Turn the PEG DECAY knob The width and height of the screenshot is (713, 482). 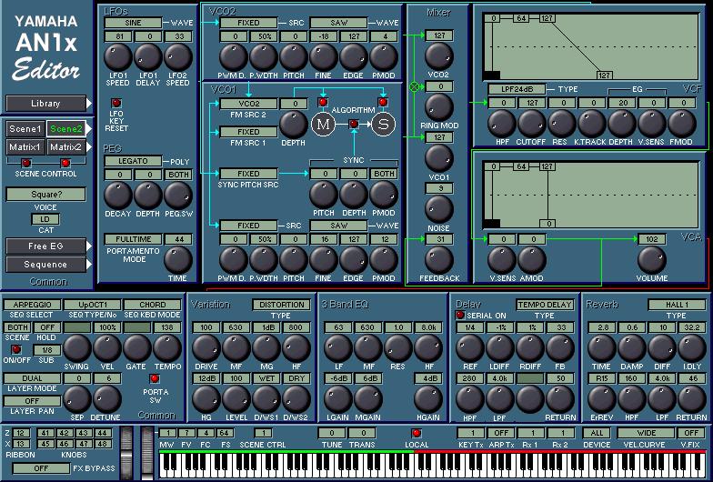(x=118, y=195)
